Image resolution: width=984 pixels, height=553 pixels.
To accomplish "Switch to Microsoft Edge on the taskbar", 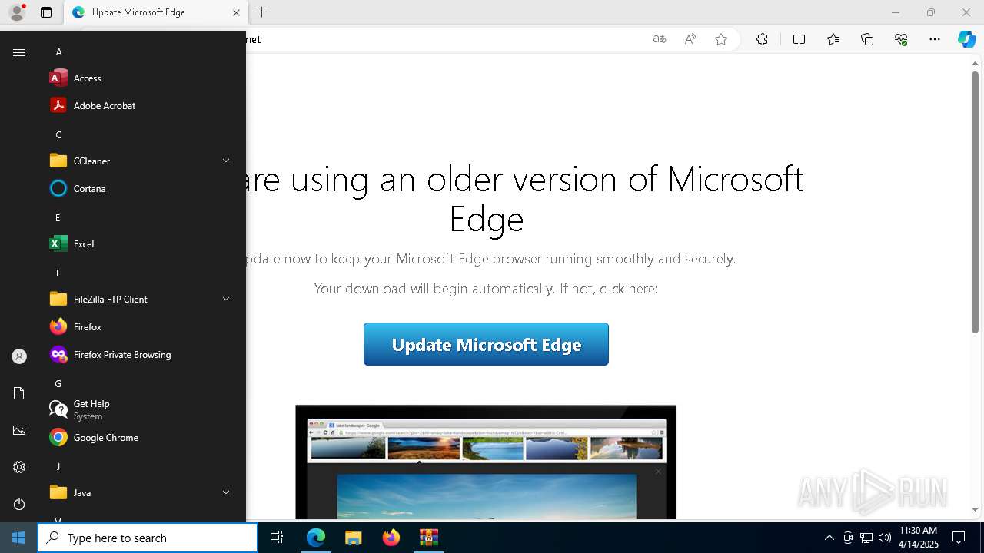I will (x=316, y=538).
